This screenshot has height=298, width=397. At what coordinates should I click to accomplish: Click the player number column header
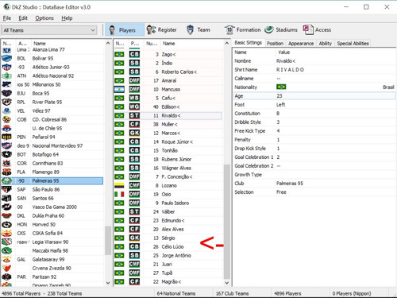[152, 43]
